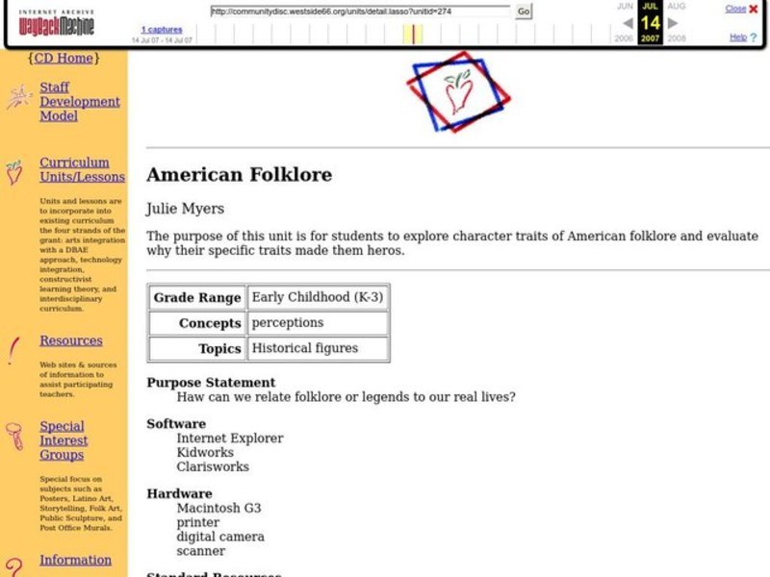
Task: Open the Special Interest Groups link
Action: click(x=63, y=440)
